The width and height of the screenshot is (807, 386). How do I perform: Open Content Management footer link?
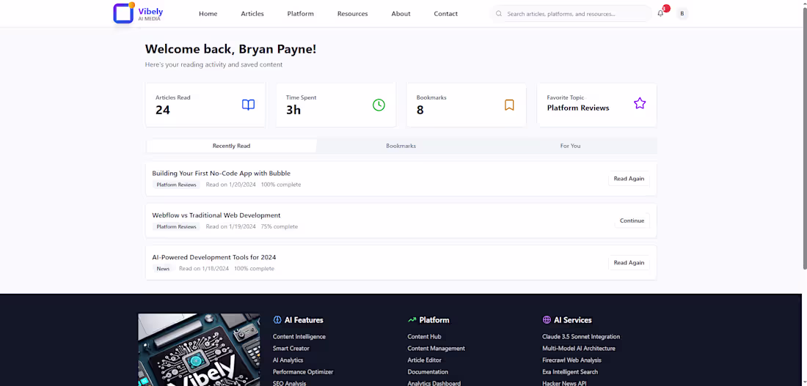click(436, 349)
